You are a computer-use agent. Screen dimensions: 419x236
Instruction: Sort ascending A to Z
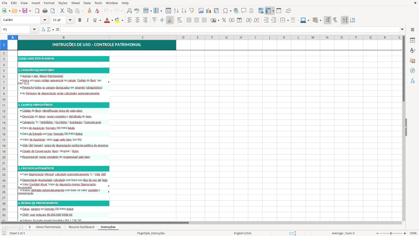176,11
